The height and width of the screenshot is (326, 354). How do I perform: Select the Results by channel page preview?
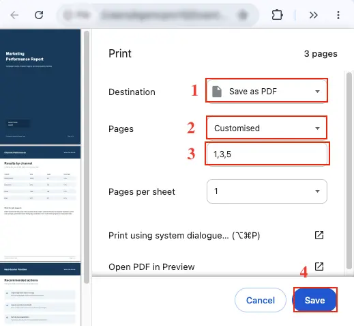coord(40,204)
